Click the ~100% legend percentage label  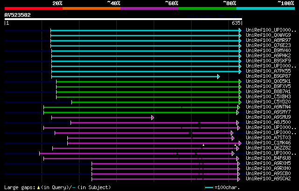285,3
